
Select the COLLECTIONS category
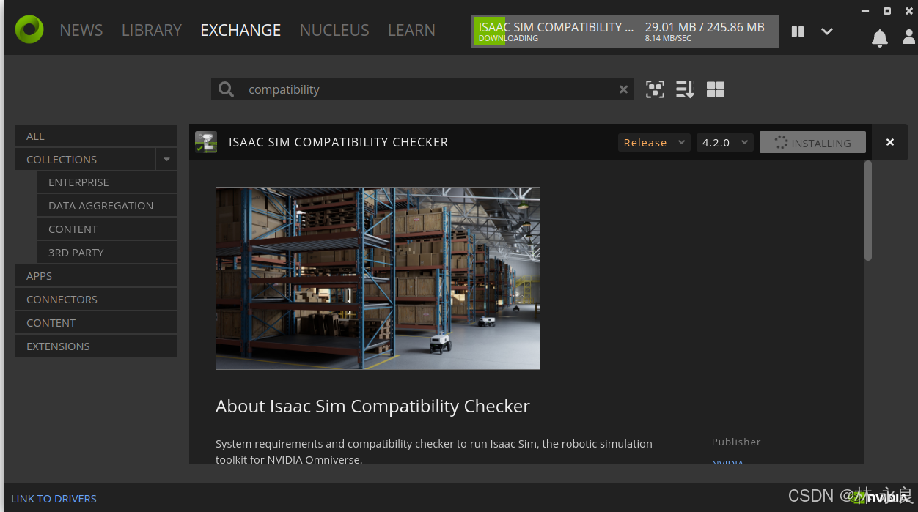pyautogui.click(x=85, y=159)
